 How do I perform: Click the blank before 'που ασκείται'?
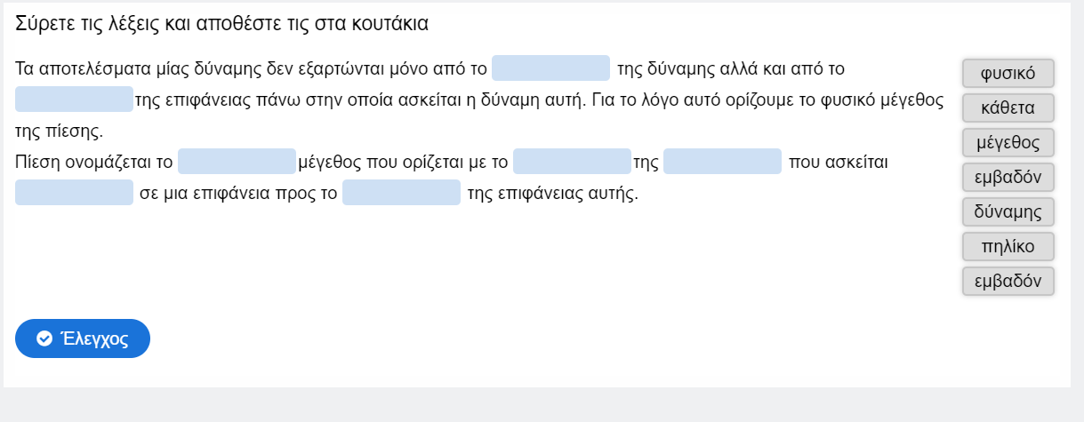point(722,162)
